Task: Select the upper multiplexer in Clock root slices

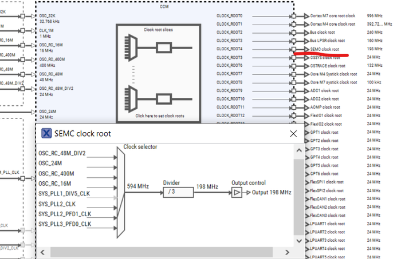Action: 131,47
